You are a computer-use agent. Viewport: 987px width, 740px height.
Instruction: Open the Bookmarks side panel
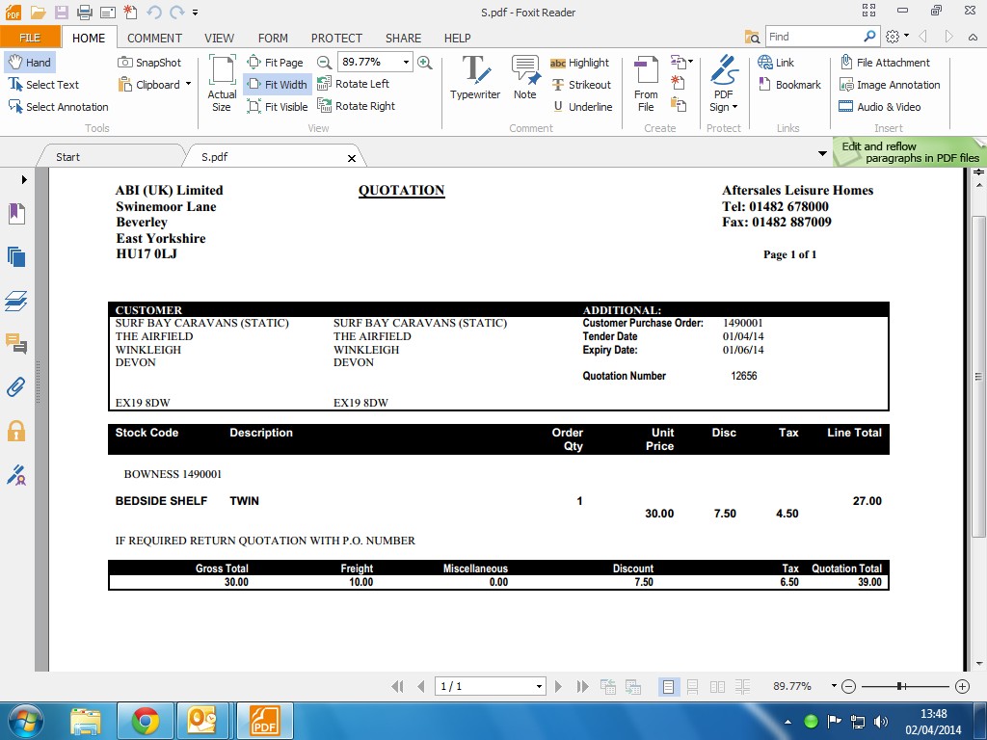[16, 214]
